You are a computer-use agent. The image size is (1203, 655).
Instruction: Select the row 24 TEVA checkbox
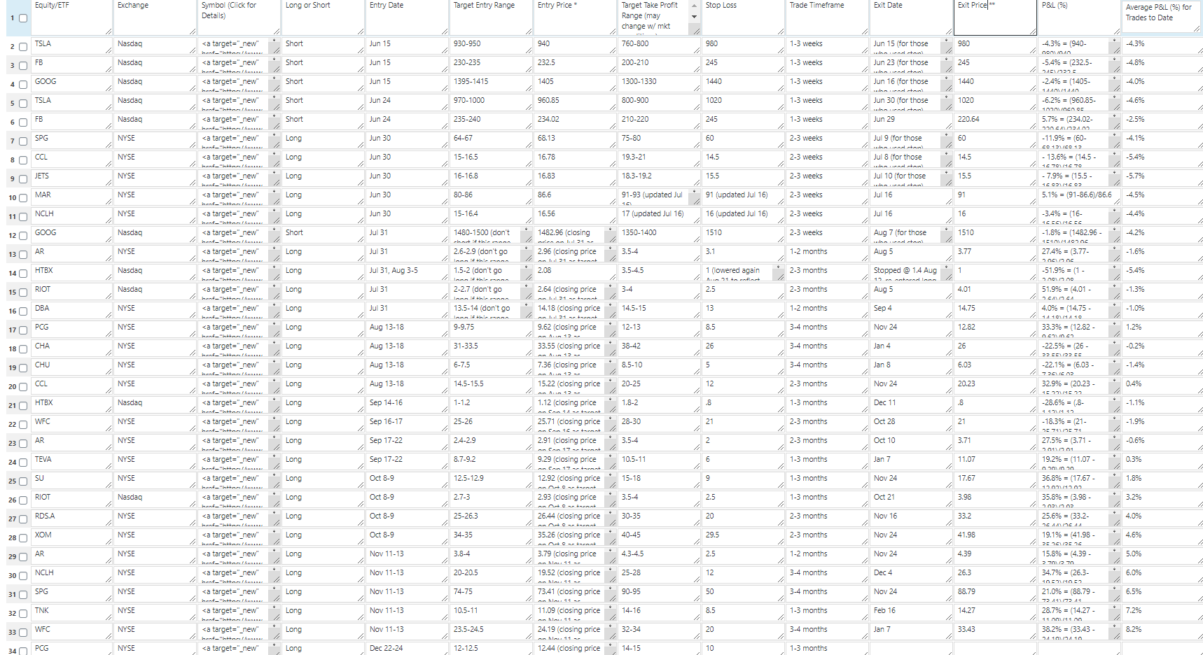(23, 463)
